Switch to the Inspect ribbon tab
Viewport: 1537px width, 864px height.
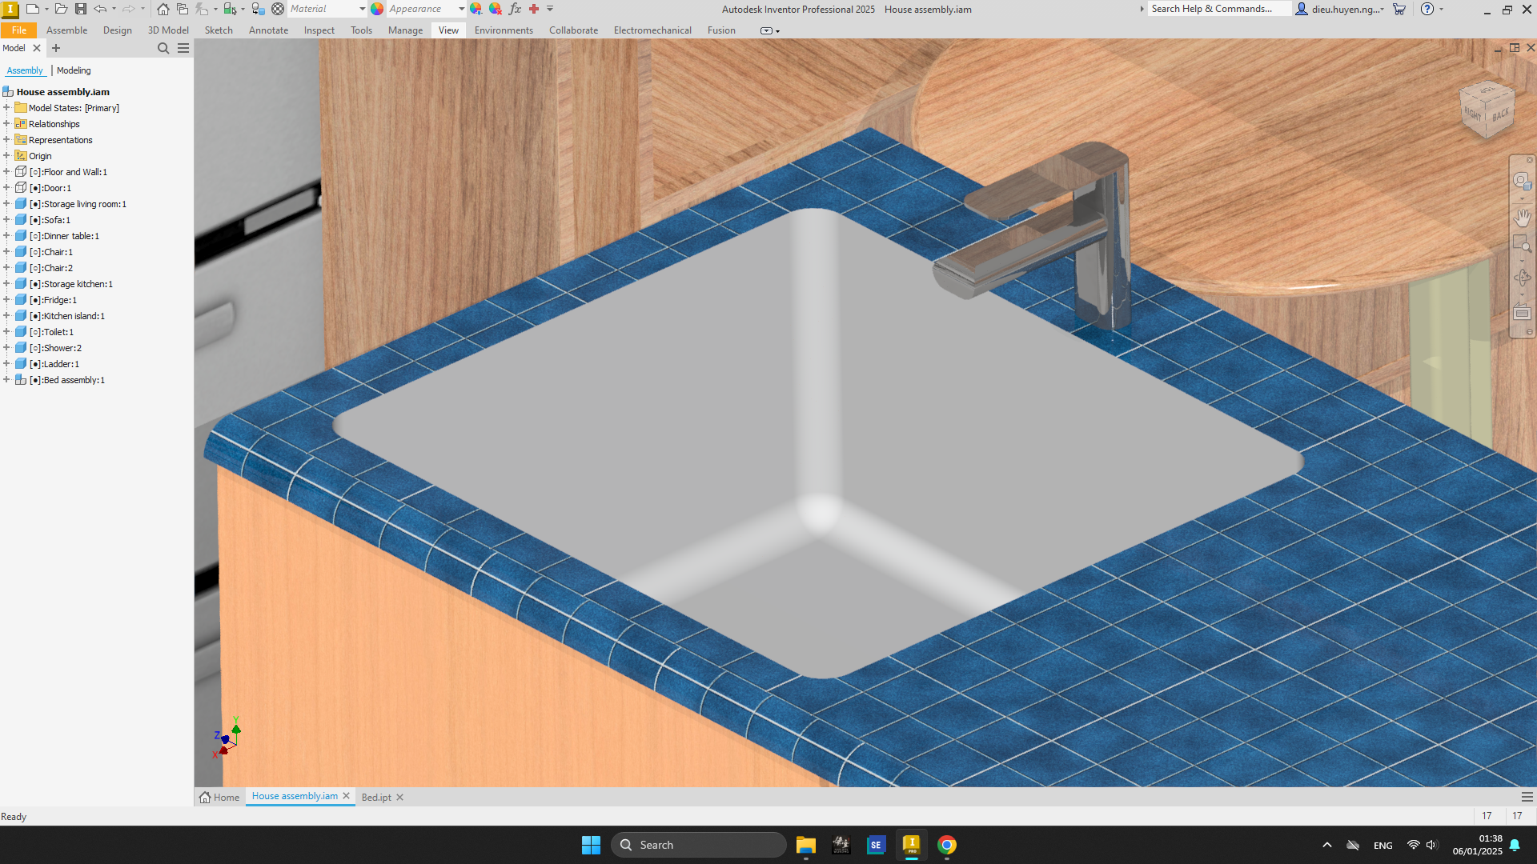[x=319, y=30]
